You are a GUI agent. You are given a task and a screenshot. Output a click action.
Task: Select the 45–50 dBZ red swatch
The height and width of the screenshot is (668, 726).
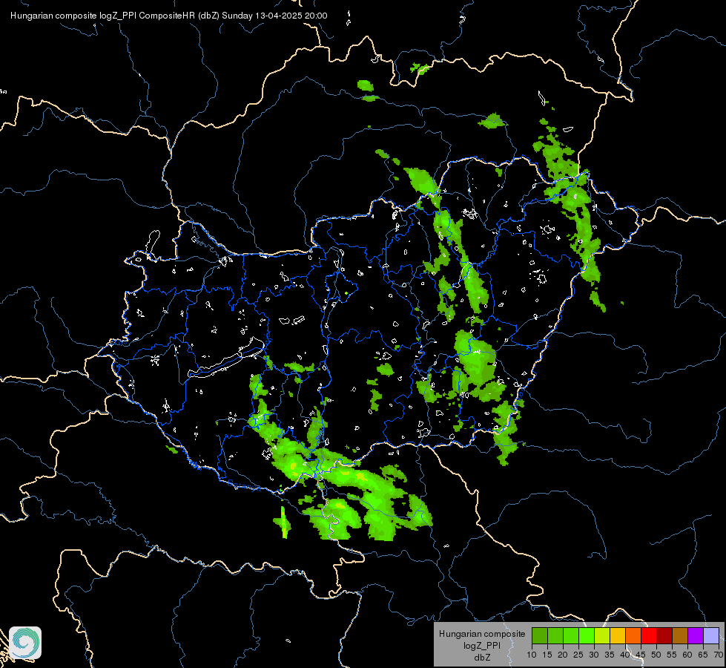point(649,635)
